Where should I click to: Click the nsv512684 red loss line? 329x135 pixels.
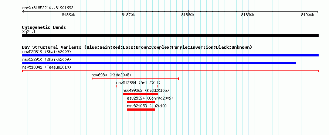[x=137, y=86]
